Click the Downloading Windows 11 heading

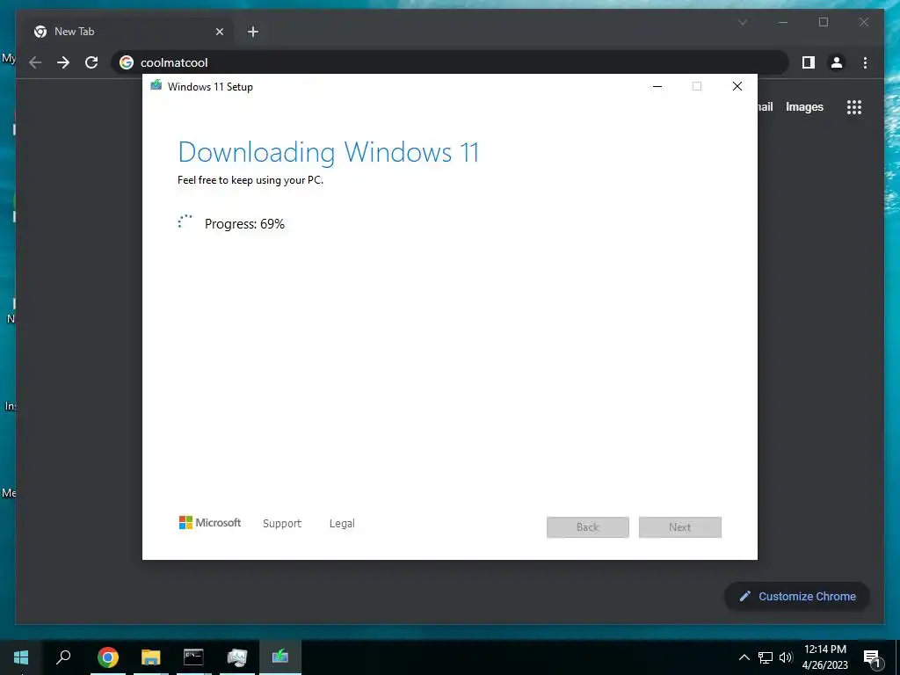tap(329, 152)
